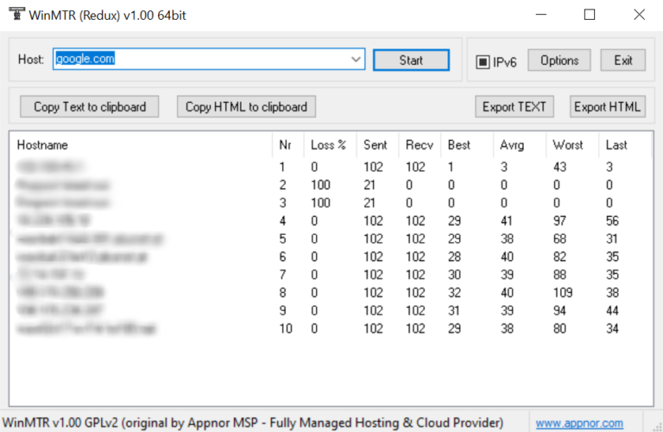Toggle the IPv6 checkbox
663x432 pixels.
pyautogui.click(x=483, y=61)
